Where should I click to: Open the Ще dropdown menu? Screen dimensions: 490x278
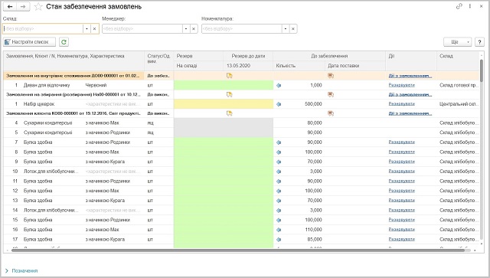[458, 42]
